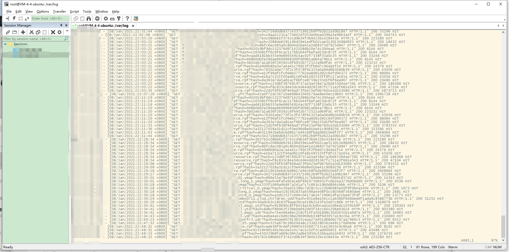Click Session Manager properties gear icon

point(60,32)
